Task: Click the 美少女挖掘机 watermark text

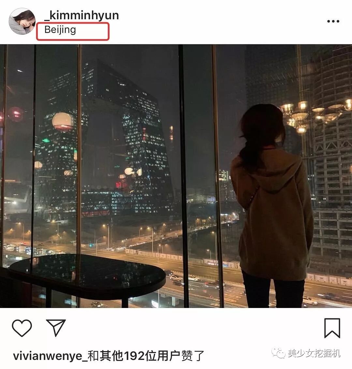Action: click(x=314, y=353)
